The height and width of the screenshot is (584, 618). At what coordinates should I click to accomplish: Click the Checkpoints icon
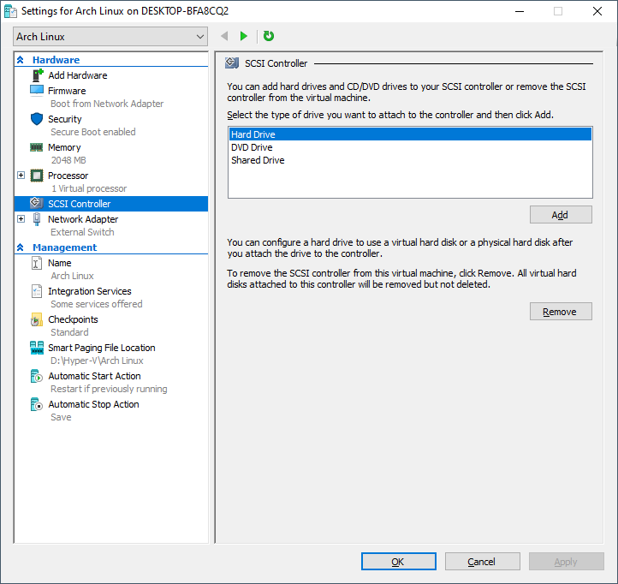pos(37,319)
